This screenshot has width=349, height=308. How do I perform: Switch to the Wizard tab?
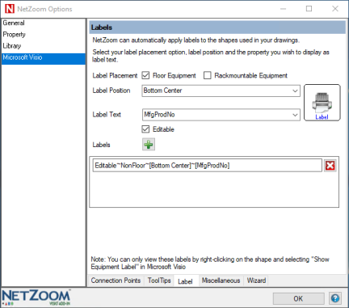coord(256,281)
